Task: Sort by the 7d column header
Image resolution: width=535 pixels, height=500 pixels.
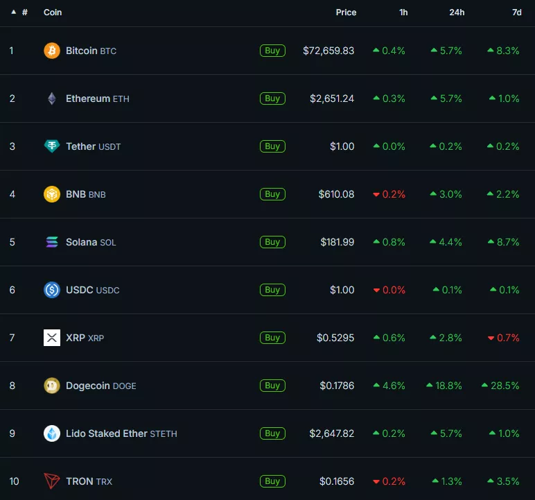Action: tap(516, 12)
